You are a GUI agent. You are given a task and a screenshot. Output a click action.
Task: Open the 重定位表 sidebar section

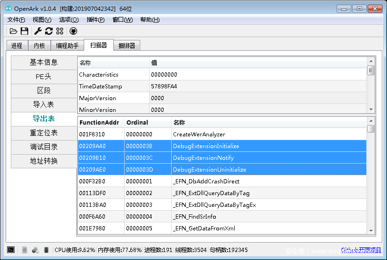coord(44,133)
